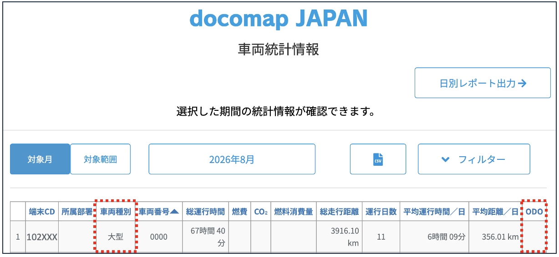Click the 燃費 column header

click(239, 212)
